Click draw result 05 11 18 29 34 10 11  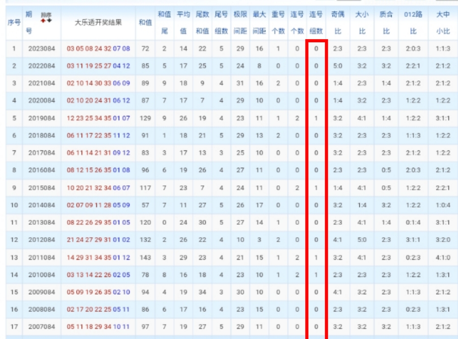(x=98, y=327)
